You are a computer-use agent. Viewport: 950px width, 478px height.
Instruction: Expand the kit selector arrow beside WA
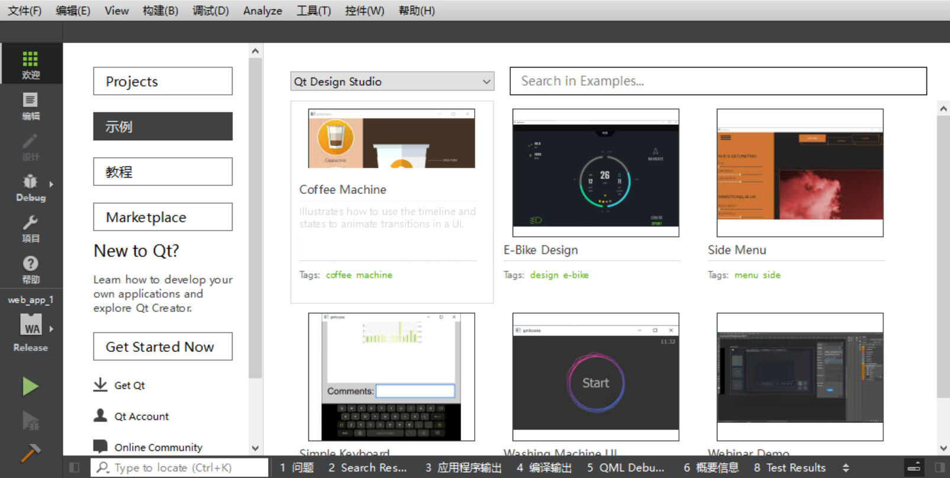pyautogui.click(x=51, y=329)
